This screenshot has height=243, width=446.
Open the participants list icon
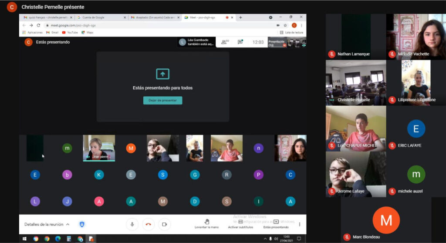(225, 42)
